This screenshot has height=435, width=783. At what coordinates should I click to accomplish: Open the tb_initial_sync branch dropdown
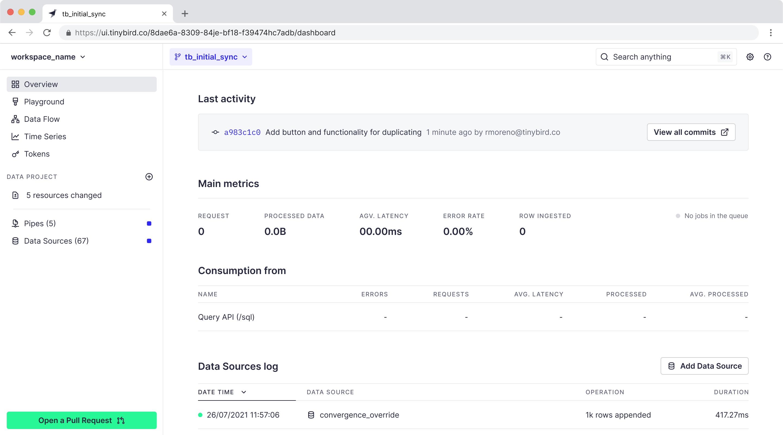211,57
